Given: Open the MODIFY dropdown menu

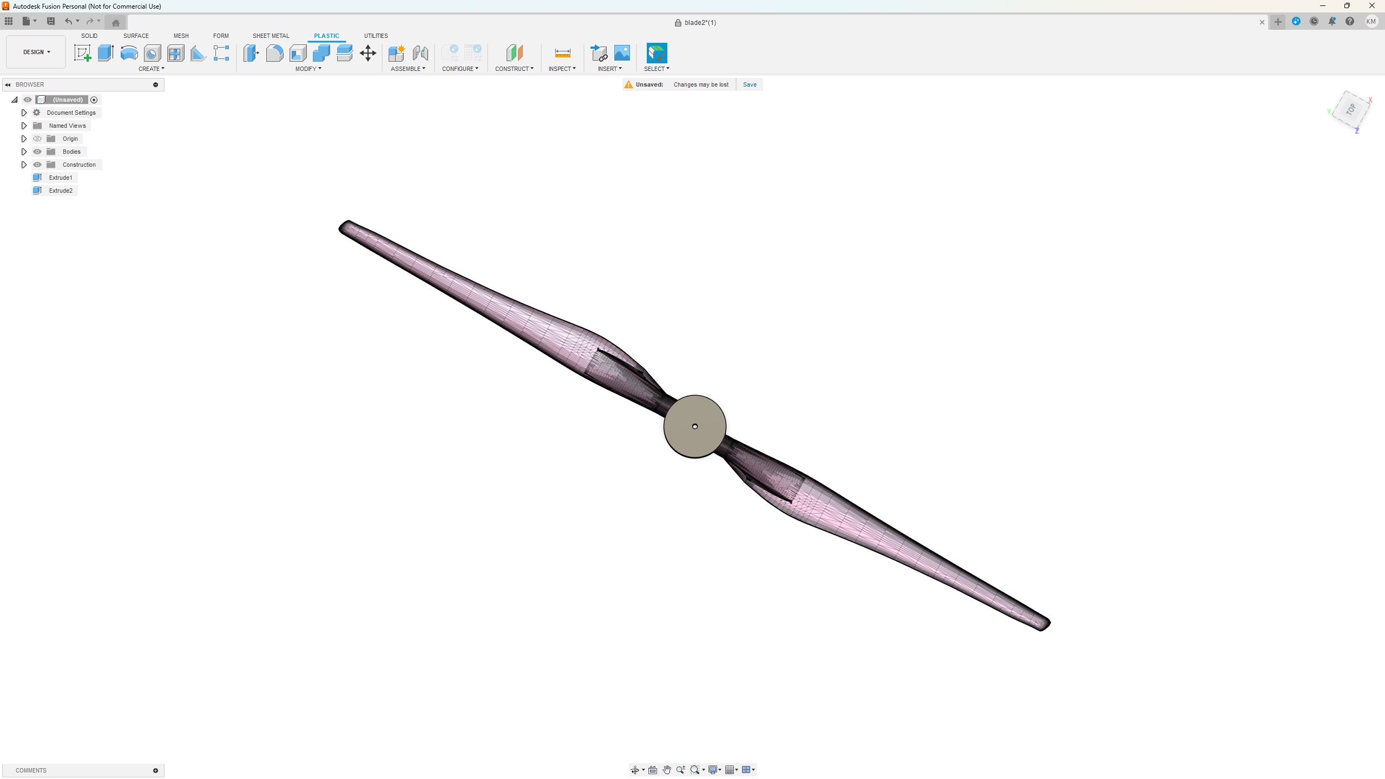Looking at the screenshot, I should click(308, 69).
